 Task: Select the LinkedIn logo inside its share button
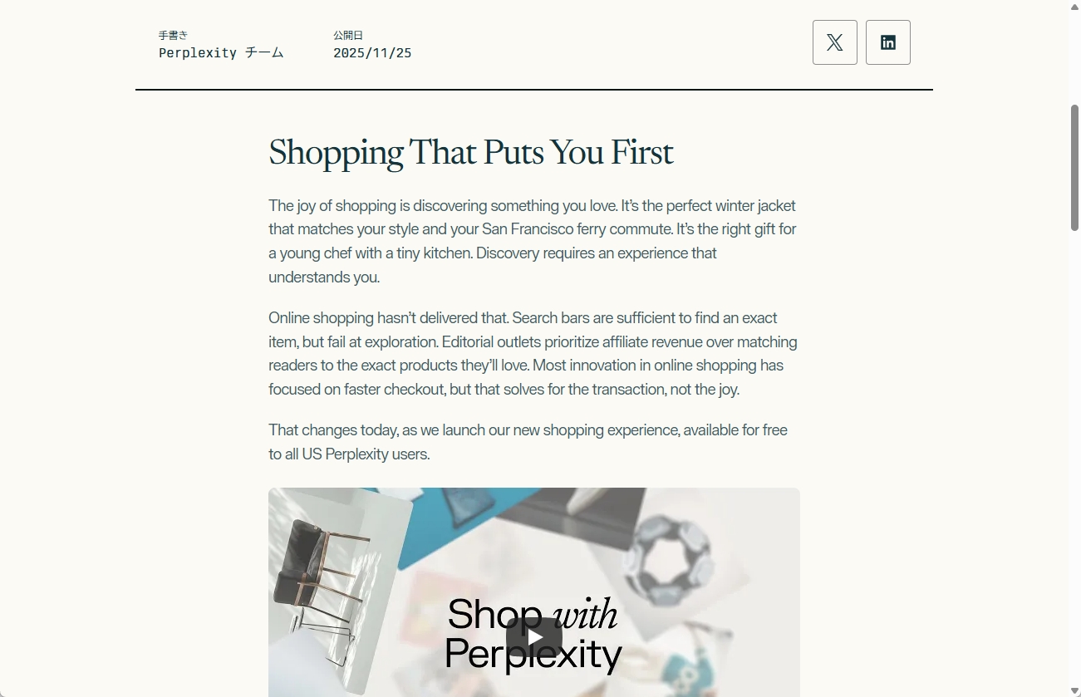click(887, 42)
